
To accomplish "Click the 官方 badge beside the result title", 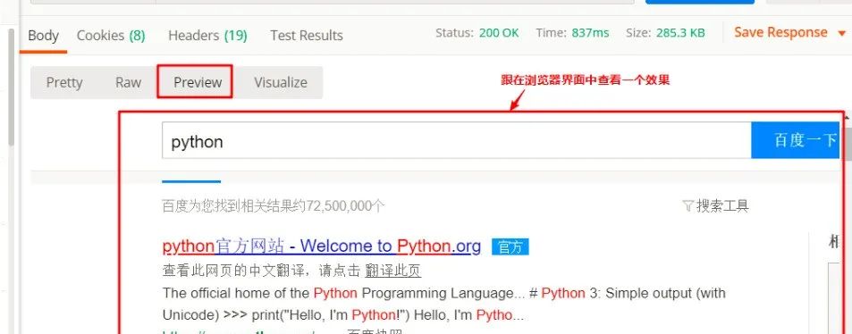I will click(x=510, y=247).
